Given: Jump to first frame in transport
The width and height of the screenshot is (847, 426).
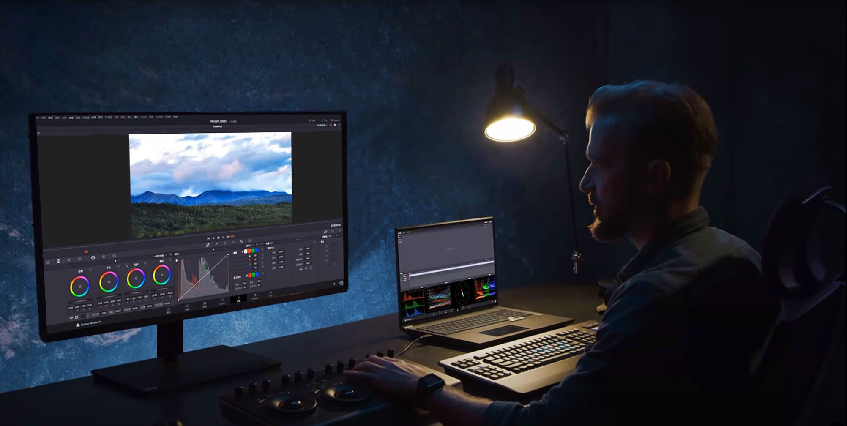Looking at the screenshot, I should tap(208, 238).
